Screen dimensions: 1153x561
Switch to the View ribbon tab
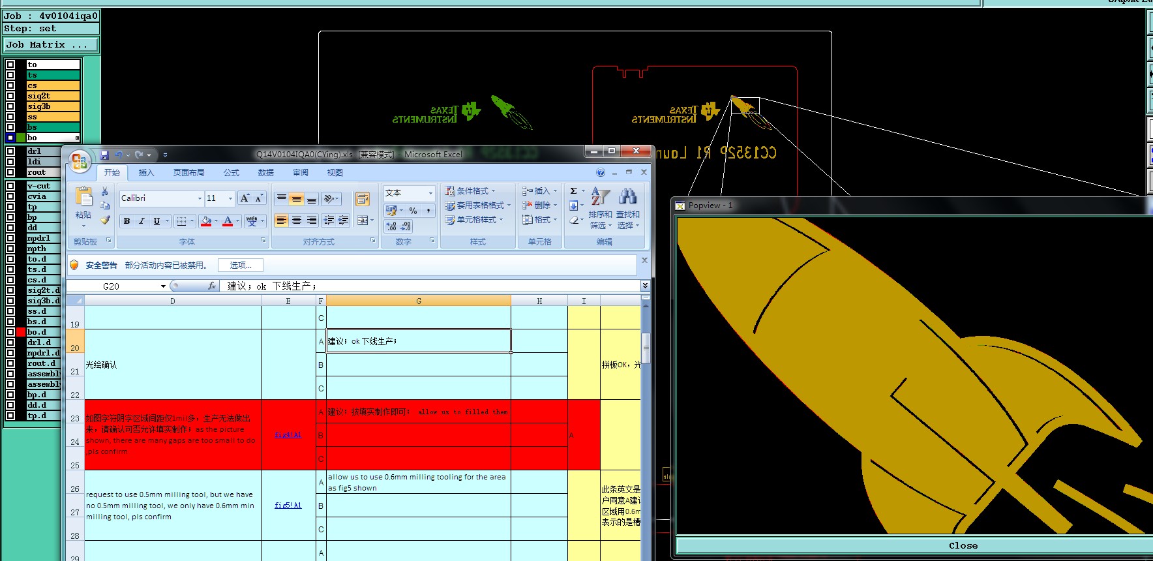coord(335,173)
